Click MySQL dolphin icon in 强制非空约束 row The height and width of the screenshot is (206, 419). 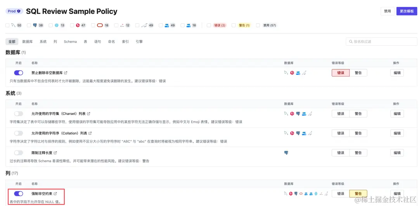click(286, 194)
